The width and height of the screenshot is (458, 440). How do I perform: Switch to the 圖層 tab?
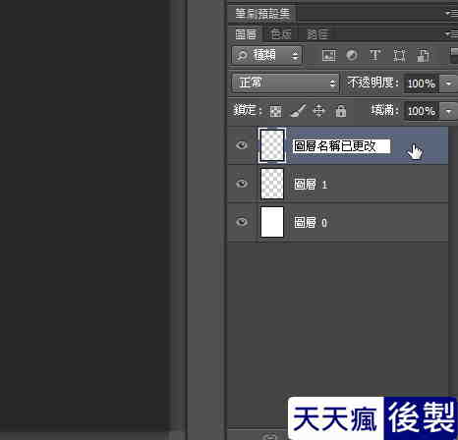pyautogui.click(x=246, y=33)
